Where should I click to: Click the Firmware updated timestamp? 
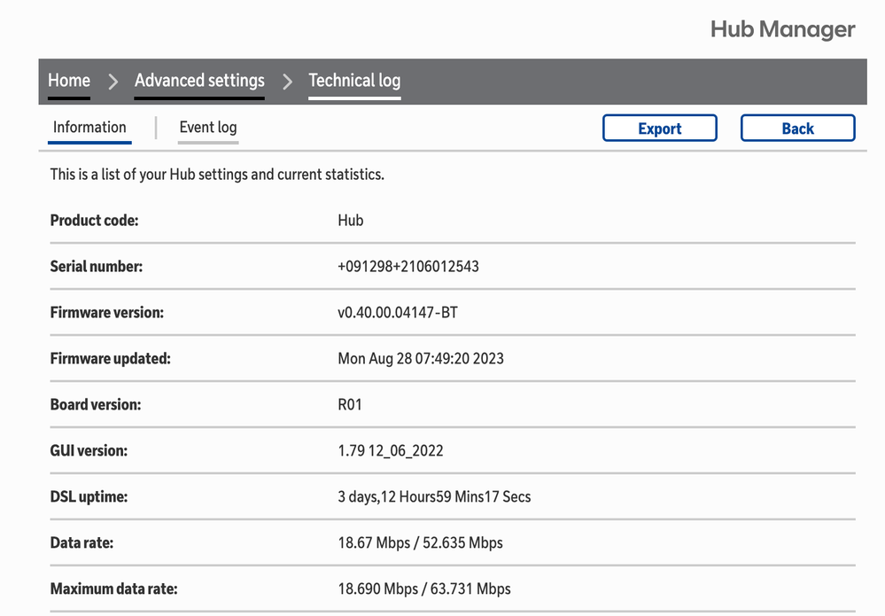pos(421,358)
